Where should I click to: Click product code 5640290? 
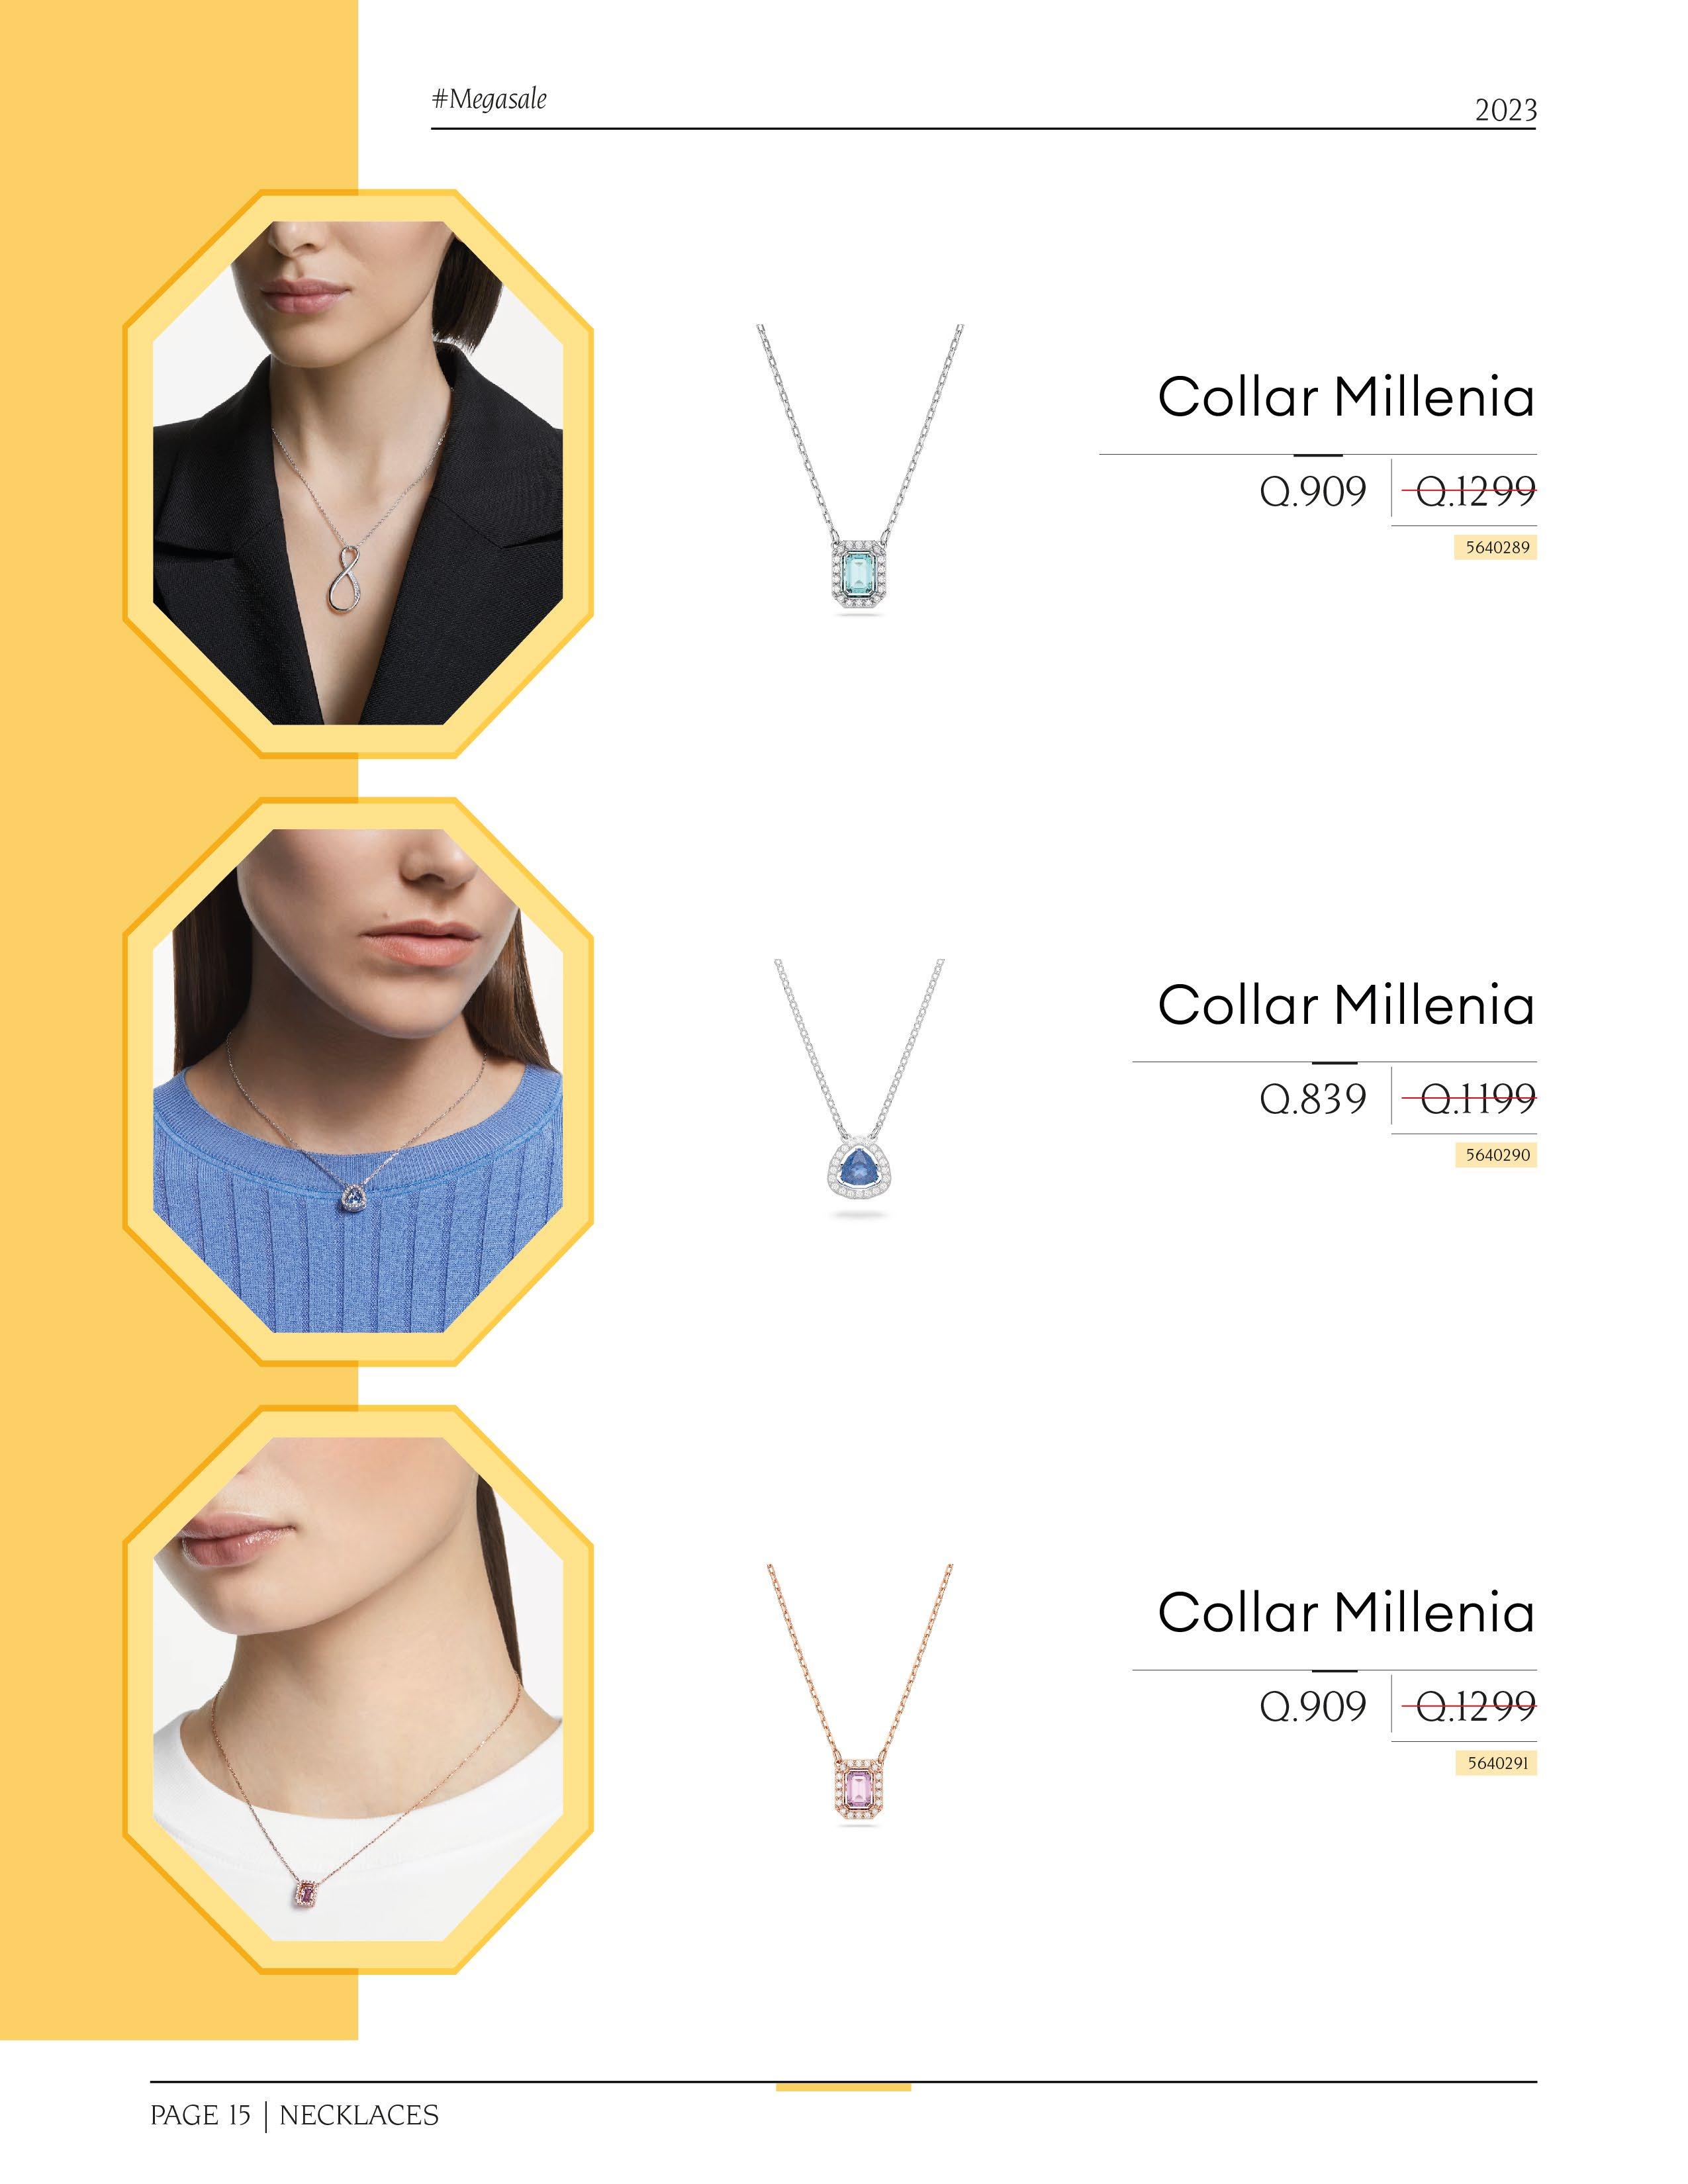pos(1496,1155)
